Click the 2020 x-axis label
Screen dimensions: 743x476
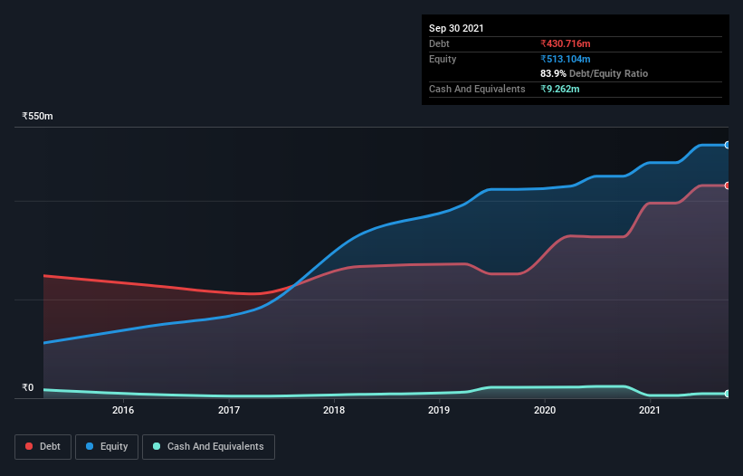tap(545, 410)
